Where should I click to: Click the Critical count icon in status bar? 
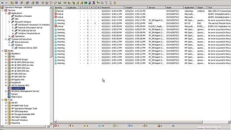[x=56, y=126]
